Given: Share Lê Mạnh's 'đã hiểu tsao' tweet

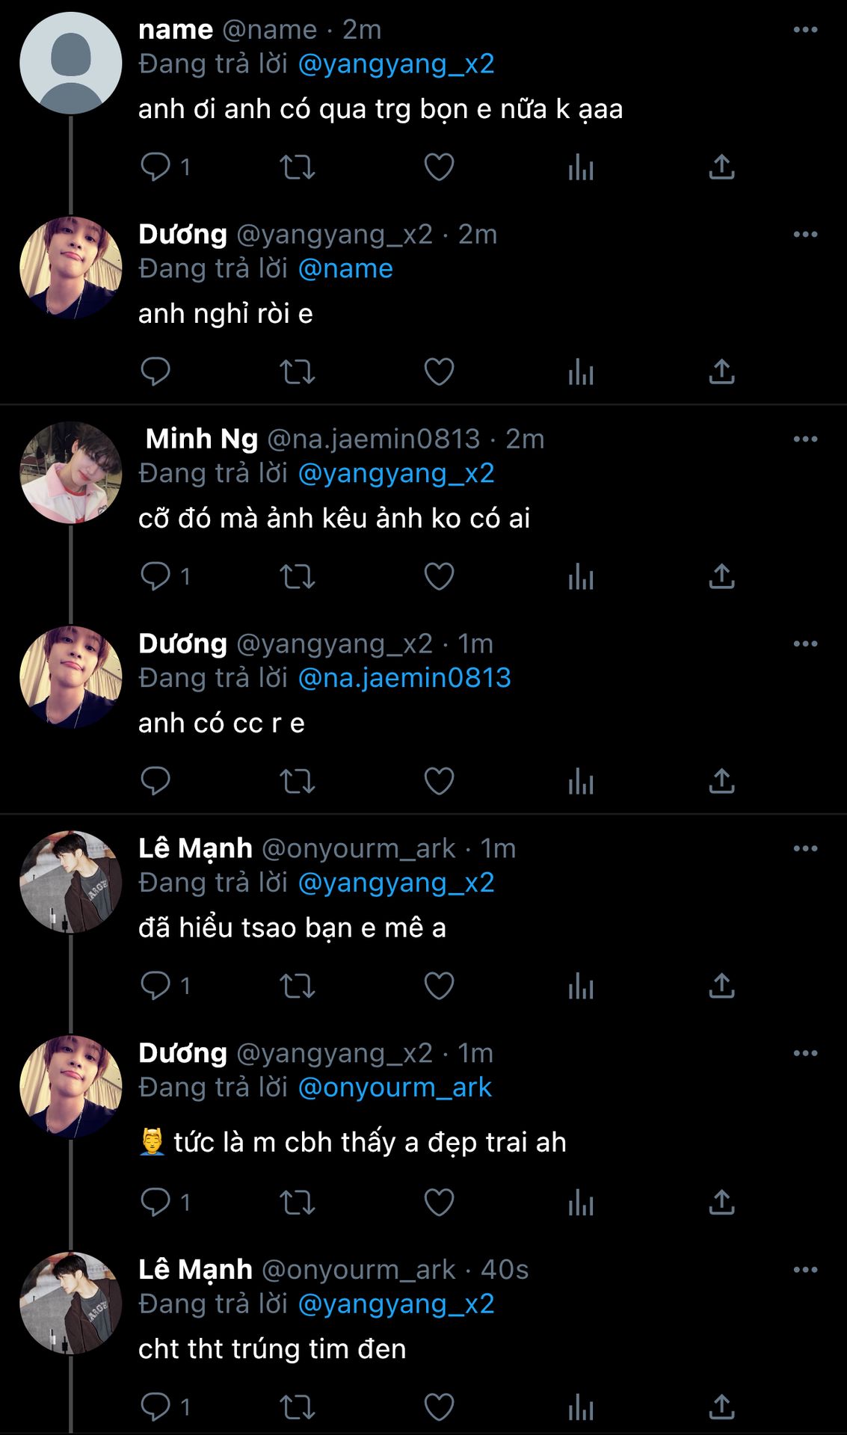Looking at the screenshot, I should coord(721,986).
